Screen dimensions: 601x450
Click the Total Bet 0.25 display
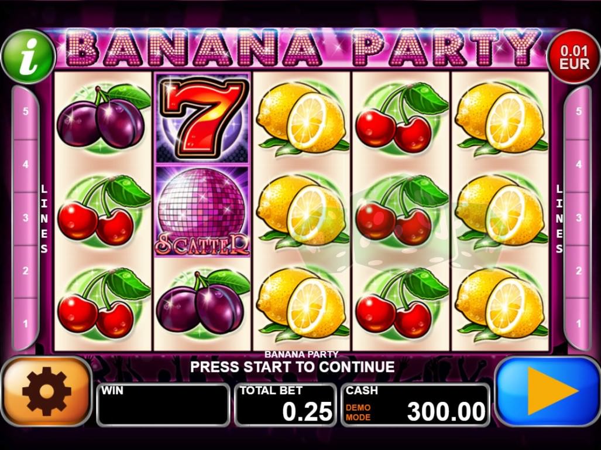coord(286,404)
